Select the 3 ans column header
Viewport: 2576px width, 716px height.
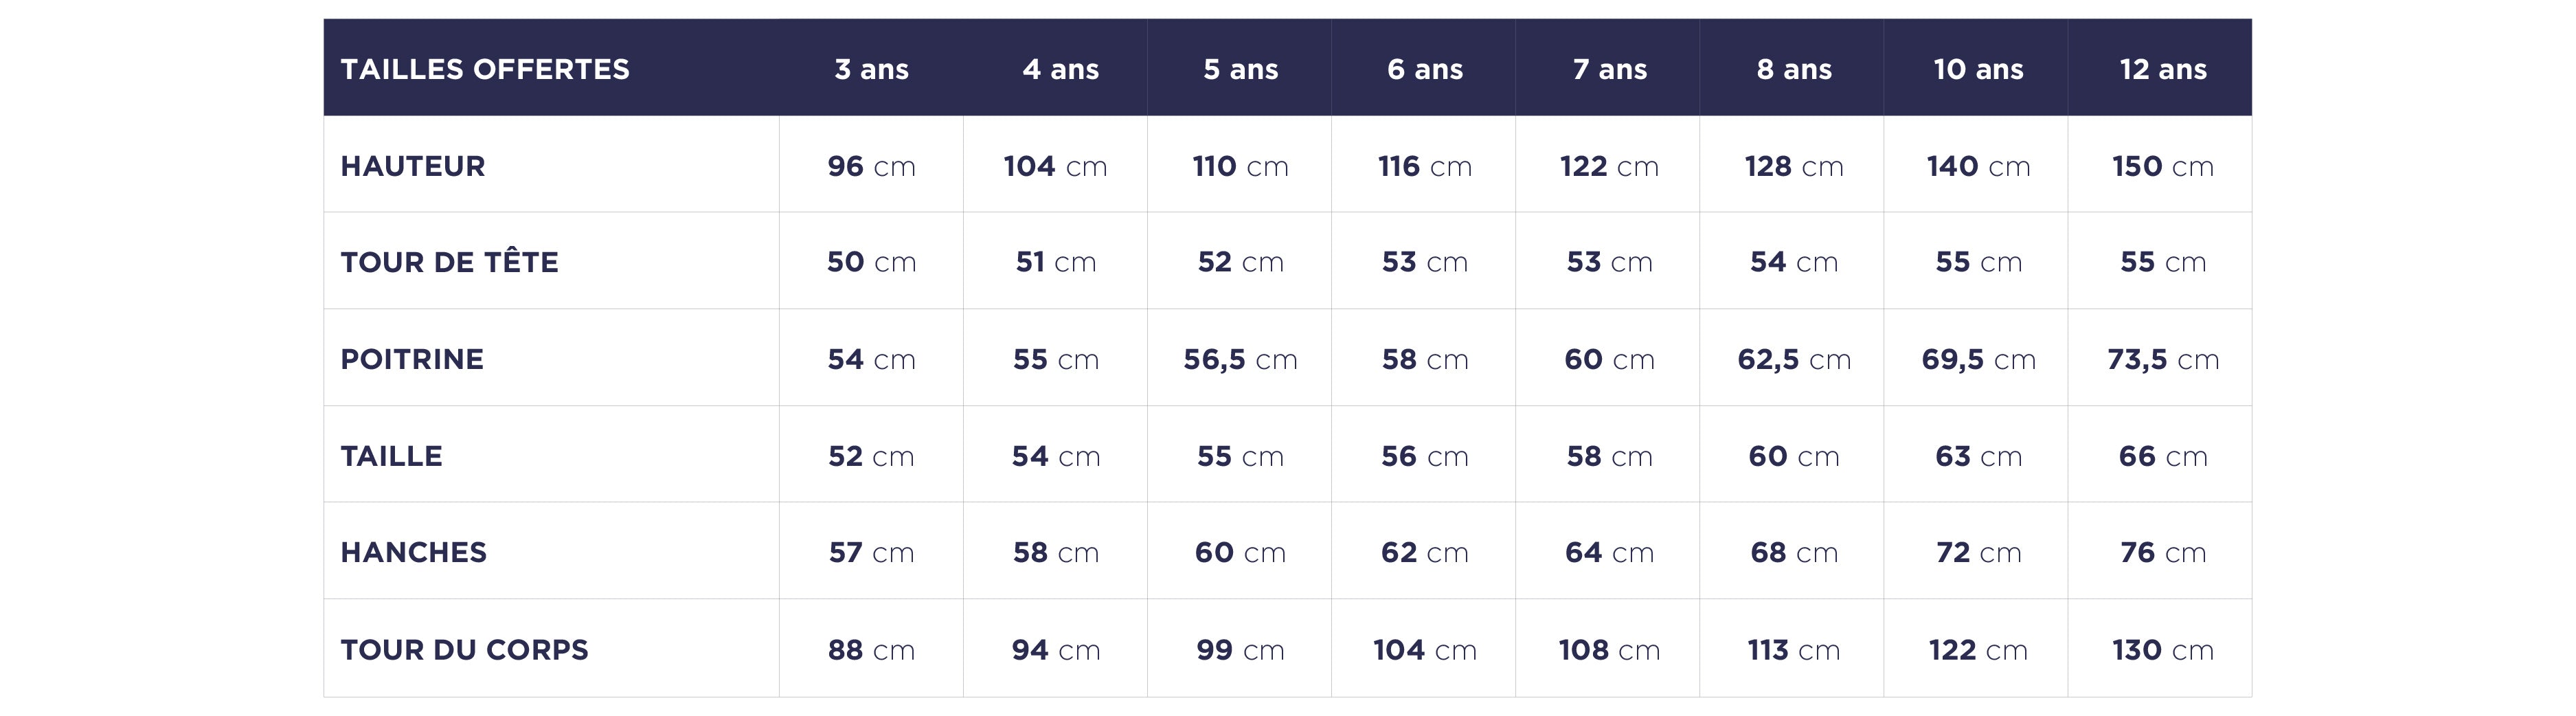[x=871, y=69]
